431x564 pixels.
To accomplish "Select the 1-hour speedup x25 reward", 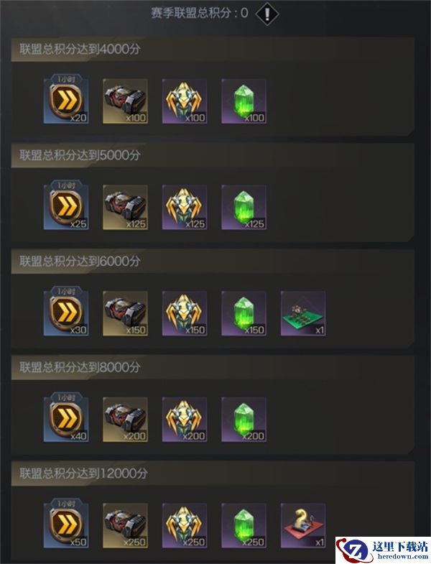I will (x=66, y=205).
